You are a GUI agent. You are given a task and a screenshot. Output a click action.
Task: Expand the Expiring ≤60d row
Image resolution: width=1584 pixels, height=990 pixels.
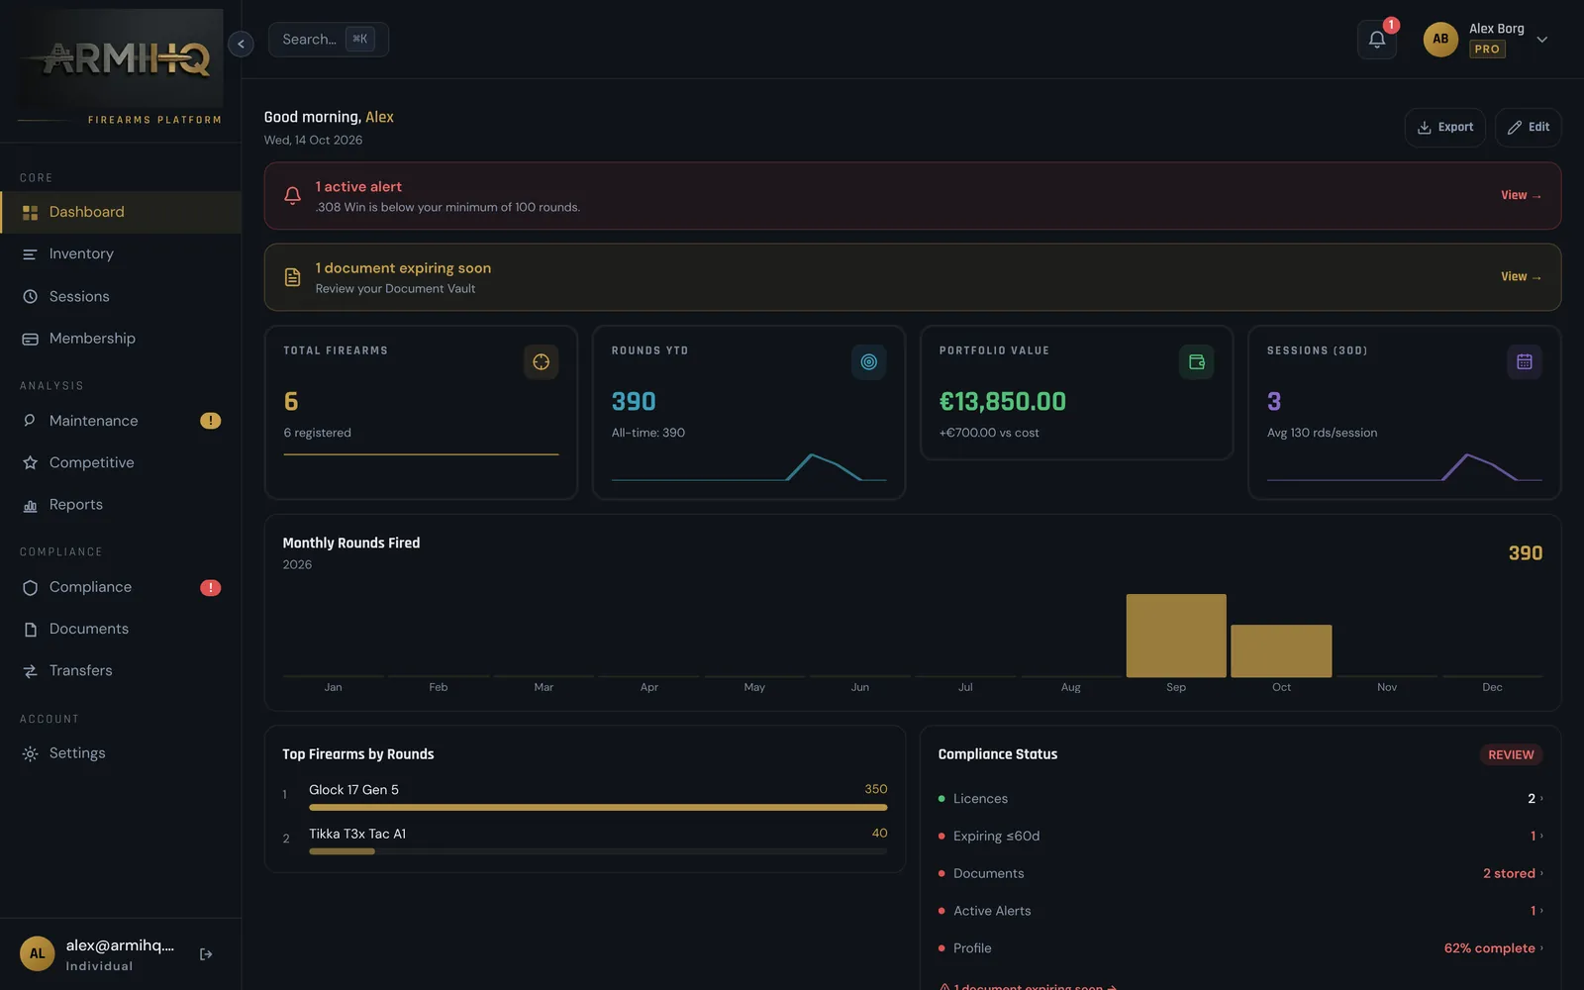pyautogui.click(x=1240, y=837)
